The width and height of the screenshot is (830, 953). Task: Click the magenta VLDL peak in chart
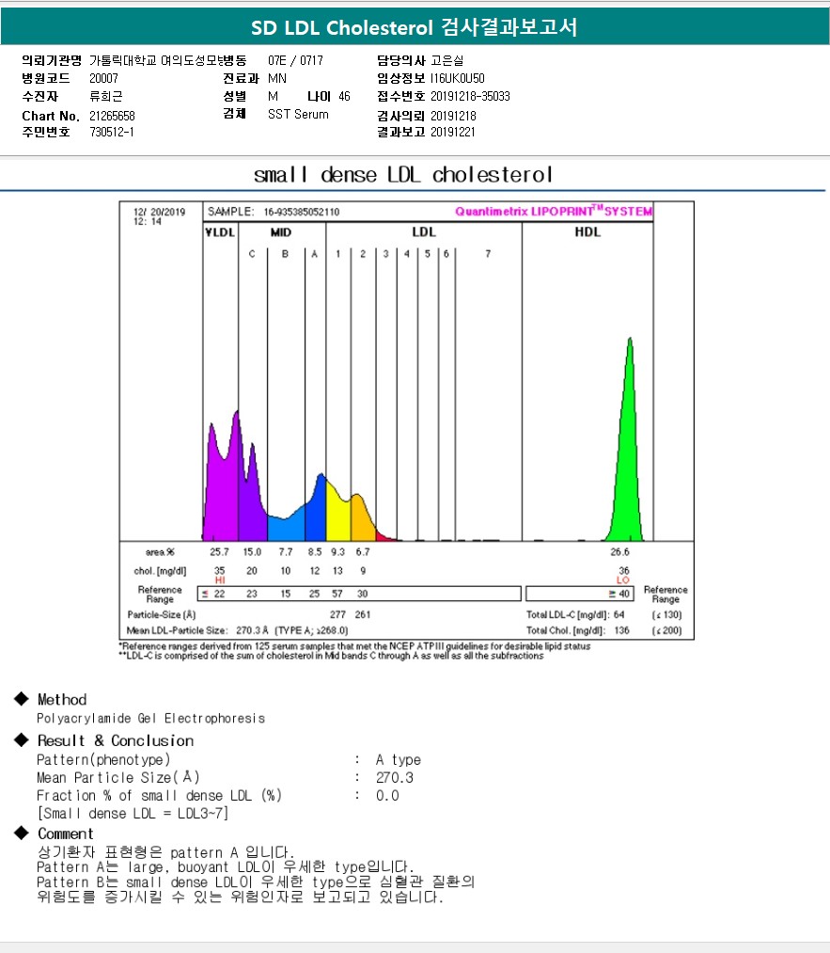coord(220,492)
